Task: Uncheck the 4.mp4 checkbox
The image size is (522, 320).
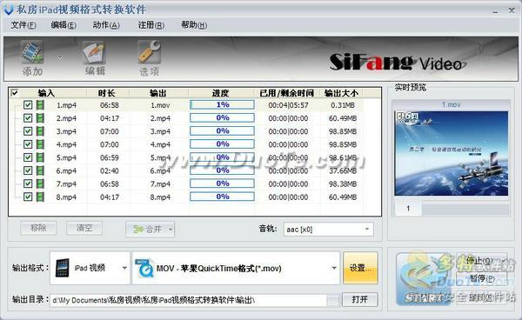Action: [28, 144]
